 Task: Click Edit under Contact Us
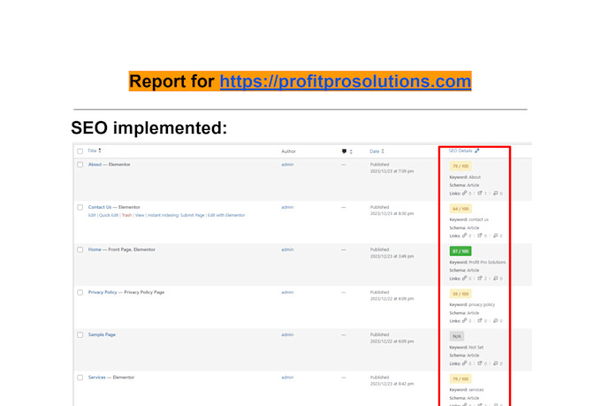pos(92,215)
